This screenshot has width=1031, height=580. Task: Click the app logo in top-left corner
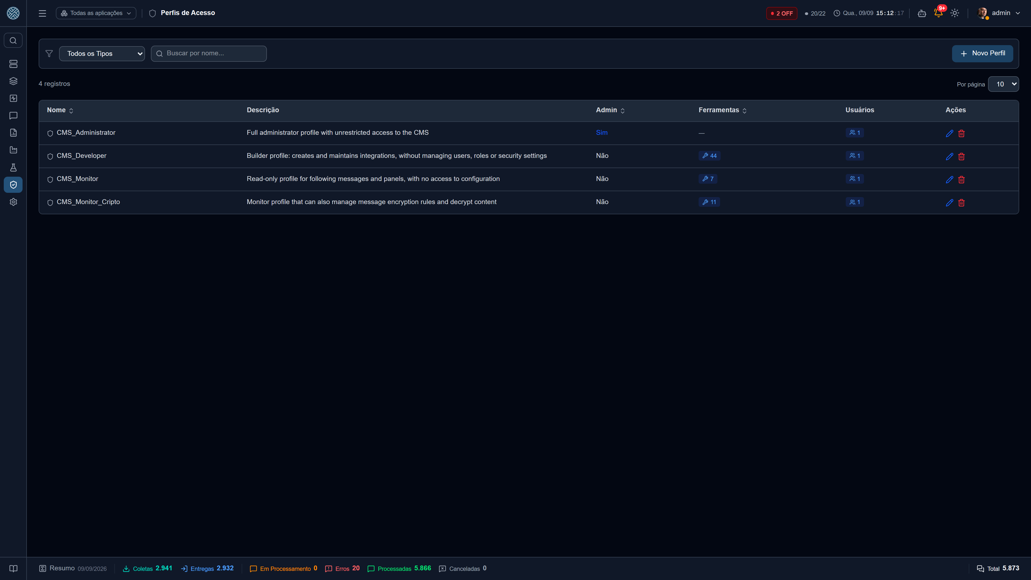point(13,13)
